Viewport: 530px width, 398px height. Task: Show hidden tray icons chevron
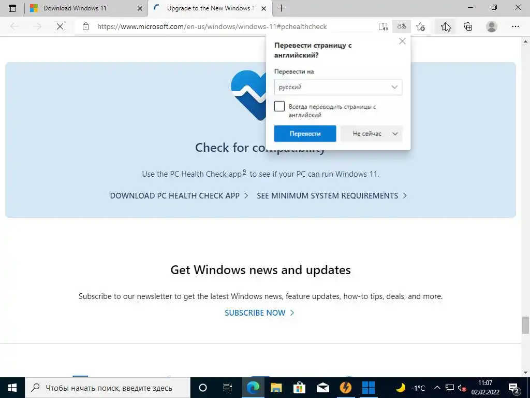click(437, 388)
